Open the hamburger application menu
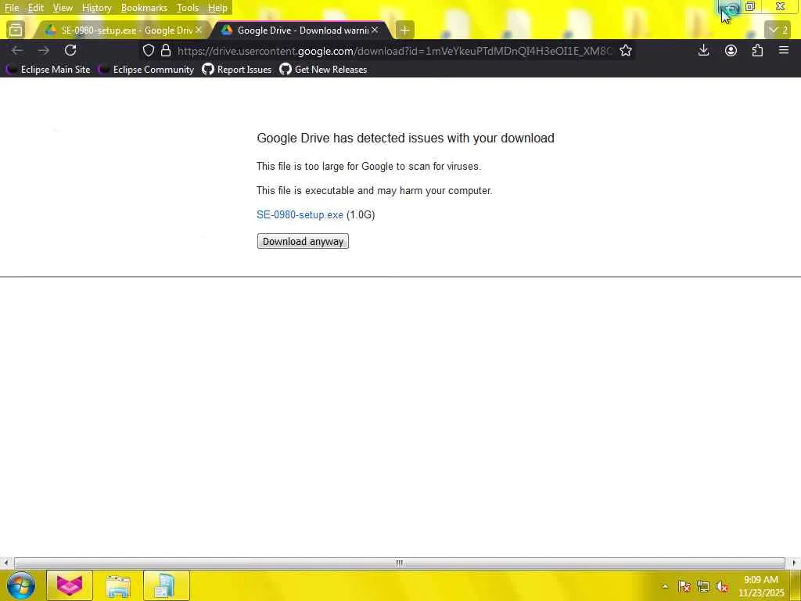801x601 pixels. point(784,50)
